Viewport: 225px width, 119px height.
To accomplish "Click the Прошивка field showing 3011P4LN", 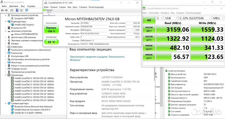I will point(93,23).
